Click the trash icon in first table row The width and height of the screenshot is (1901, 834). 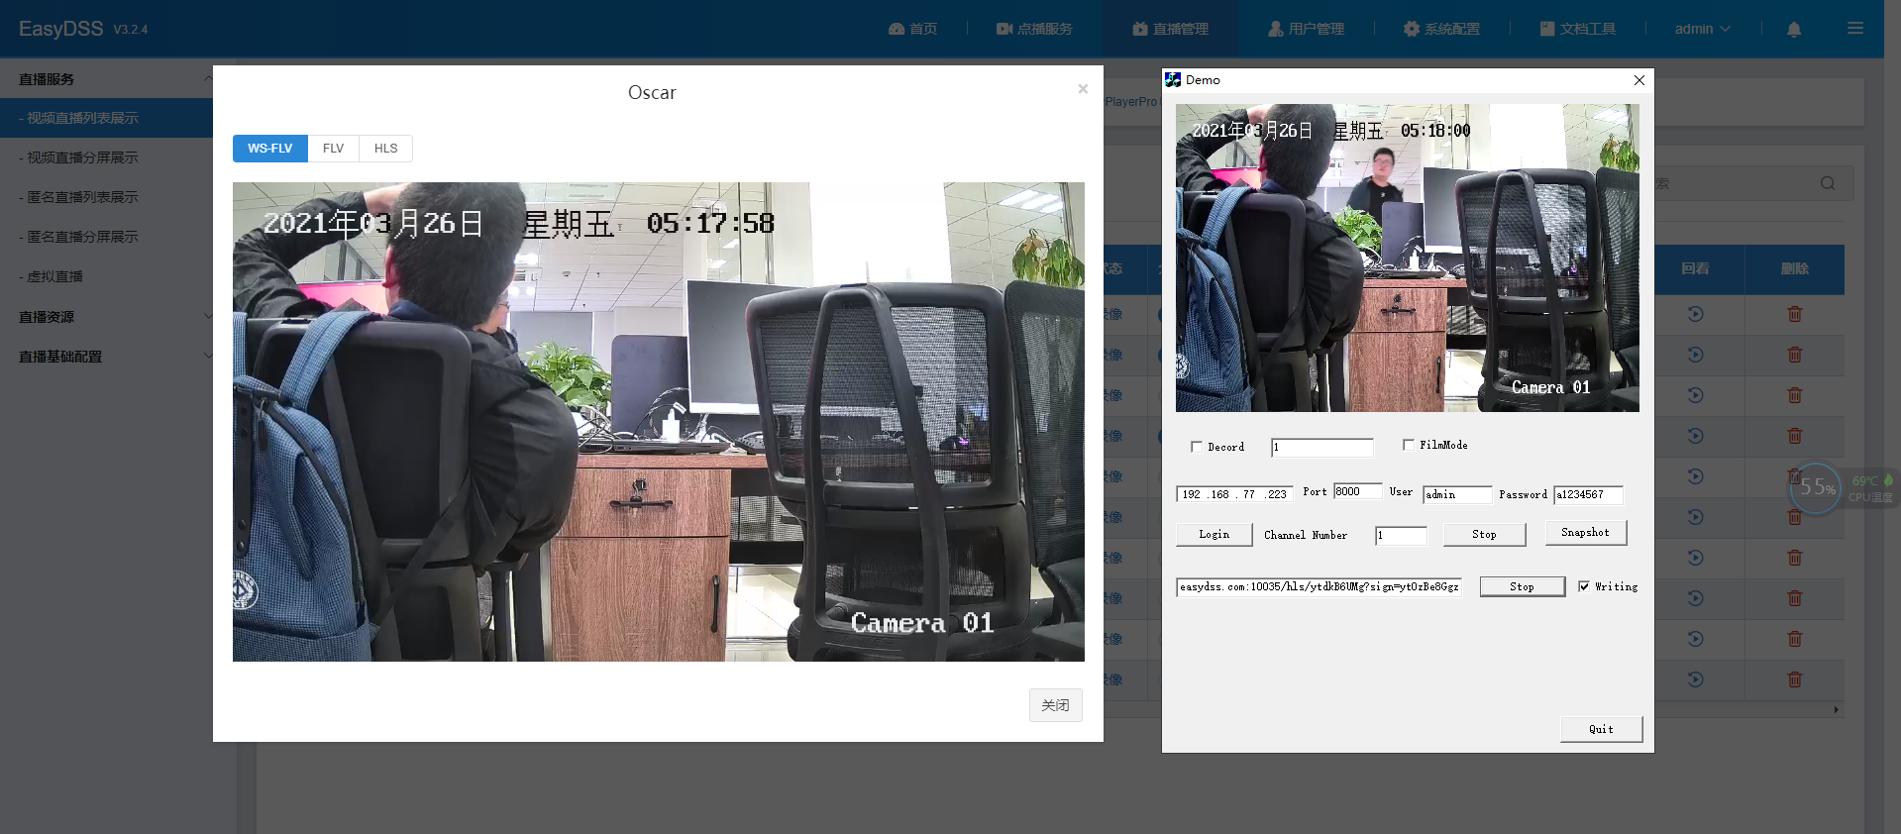point(1794,314)
